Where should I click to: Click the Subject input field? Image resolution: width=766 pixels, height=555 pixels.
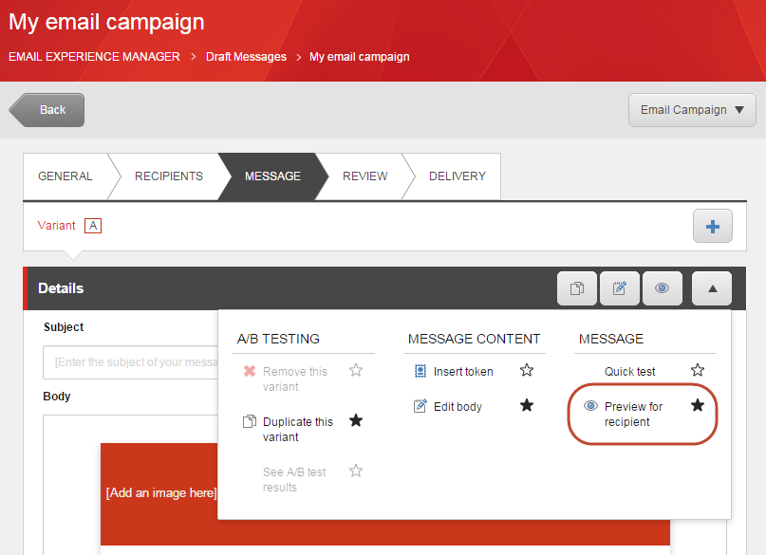(131, 362)
